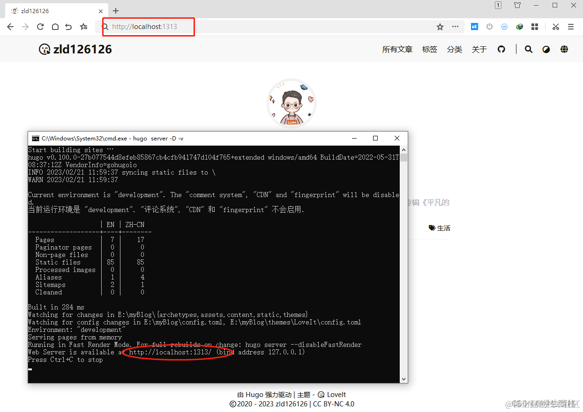Open the globe download extension icon

pos(519,27)
